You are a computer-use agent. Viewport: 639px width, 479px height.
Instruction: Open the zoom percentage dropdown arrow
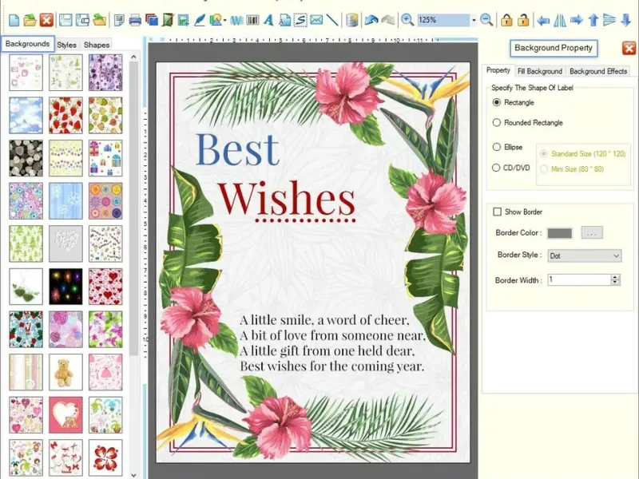[474, 19]
